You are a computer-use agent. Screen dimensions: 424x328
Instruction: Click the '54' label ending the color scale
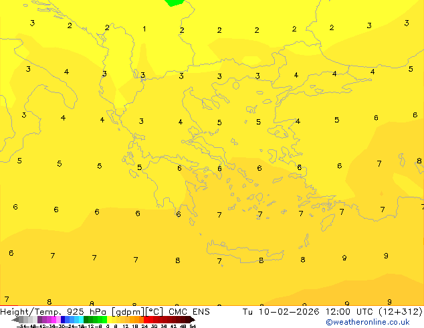point(193,326)
